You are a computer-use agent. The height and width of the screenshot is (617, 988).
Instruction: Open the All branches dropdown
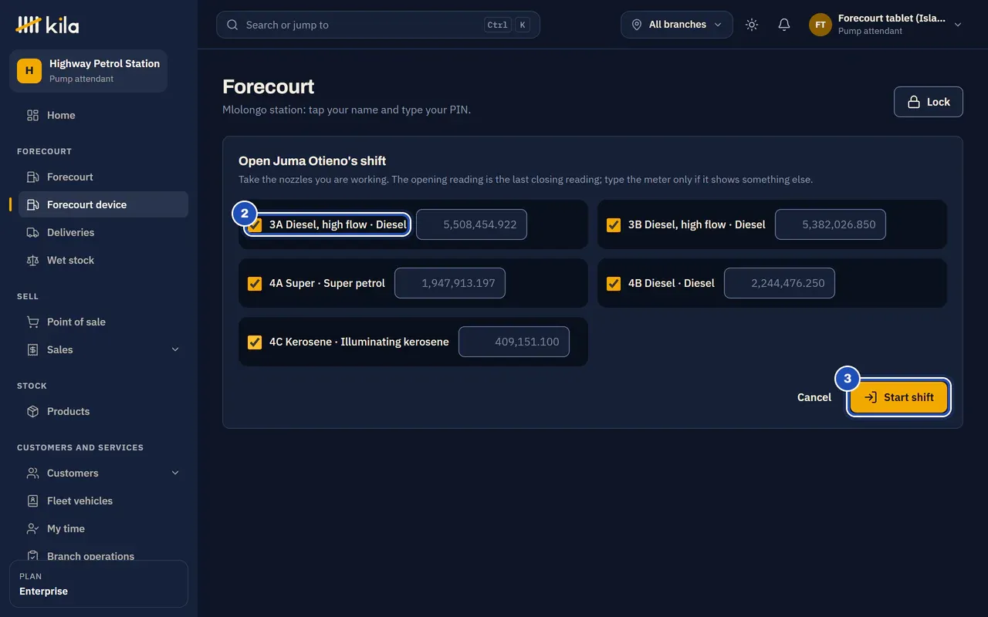[x=677, y=25]
